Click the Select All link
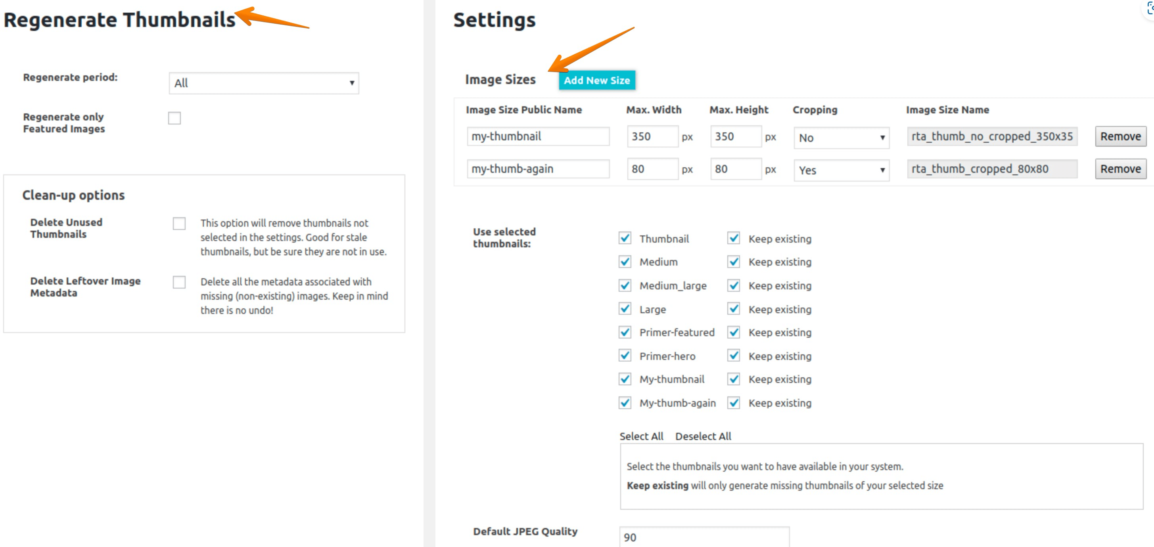Screen dimensions: 1154x547 tap(641, 436)
